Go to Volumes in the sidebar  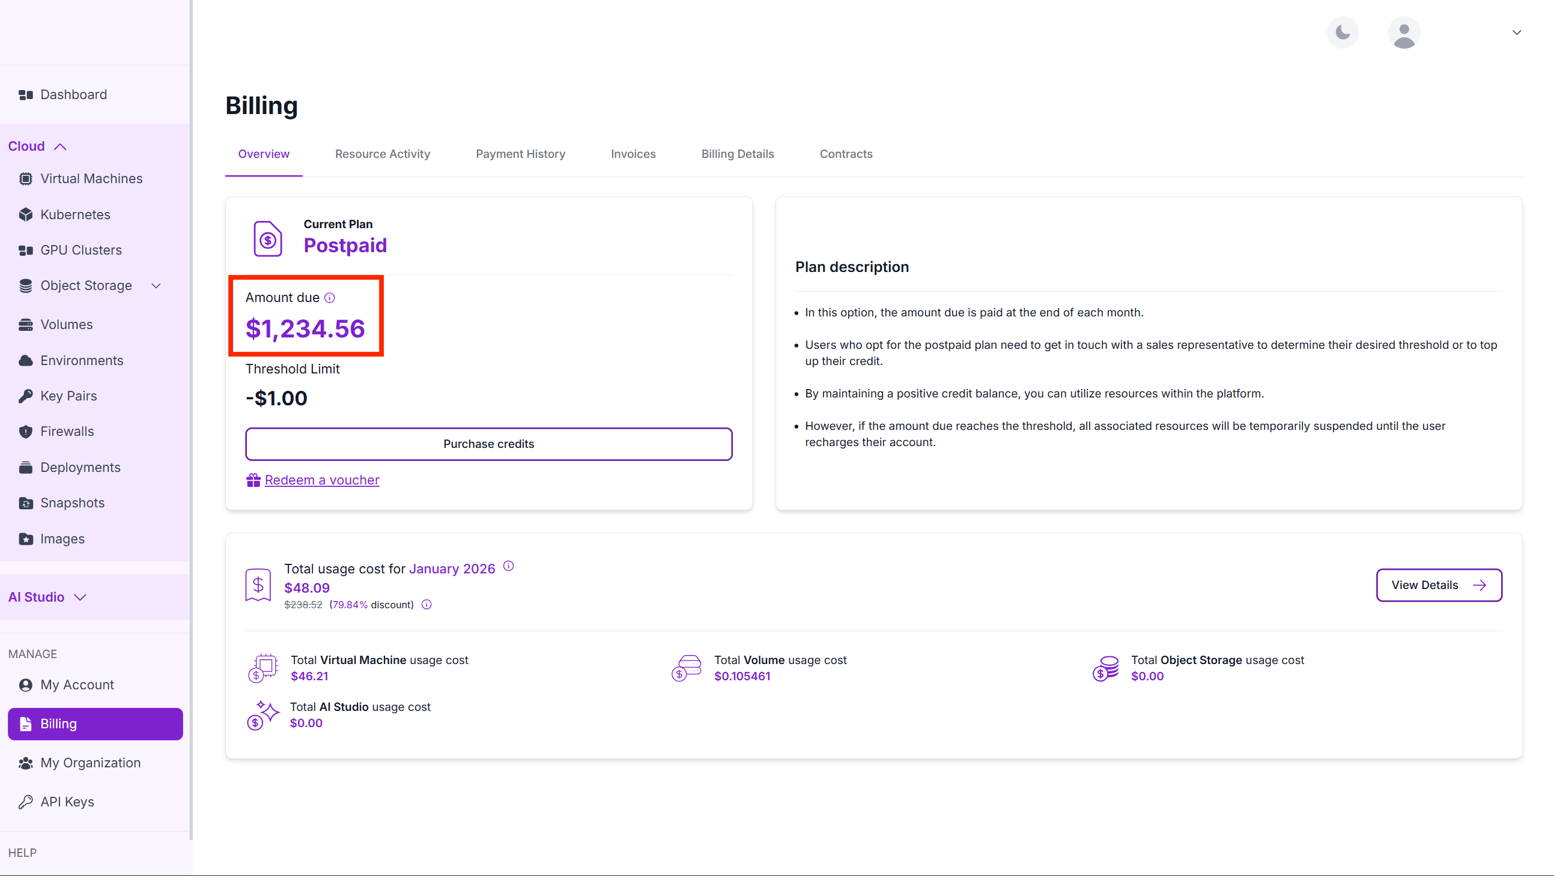(x=66, y=325)
